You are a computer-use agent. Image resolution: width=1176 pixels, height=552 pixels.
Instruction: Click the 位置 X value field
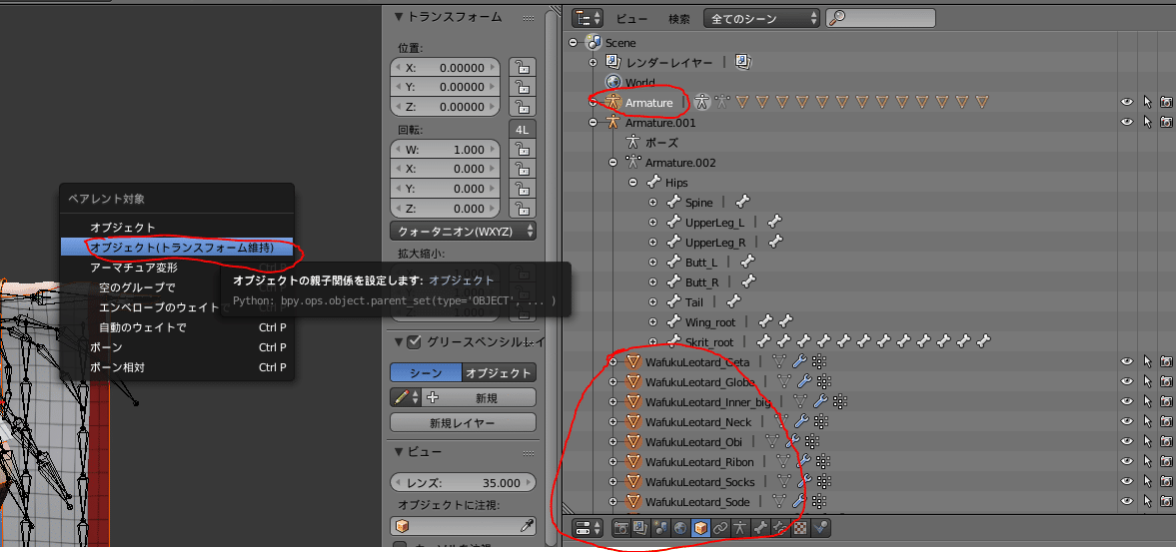click(x=446, y=68)
